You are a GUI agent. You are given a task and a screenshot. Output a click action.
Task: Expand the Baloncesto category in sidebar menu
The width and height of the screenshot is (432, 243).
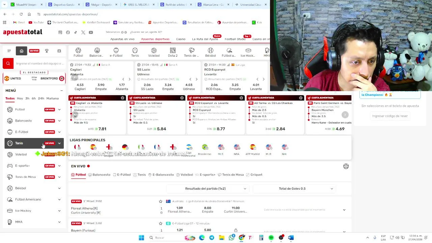point(59,120)
